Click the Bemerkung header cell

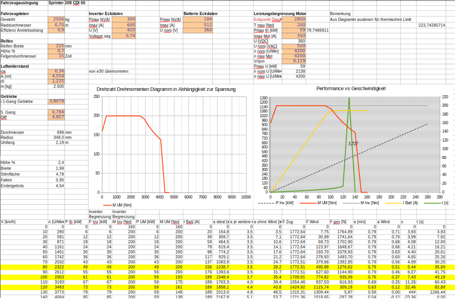coord(340,14)
